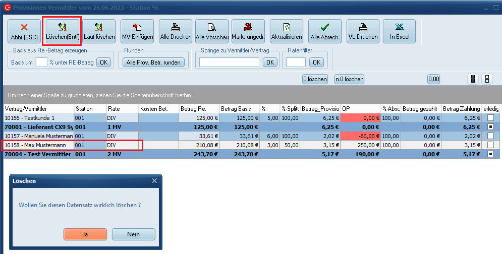
Task: Click the empty-boxes icon above the grid
Action: click(x=487, y=79)
